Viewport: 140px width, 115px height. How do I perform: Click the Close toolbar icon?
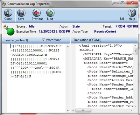[x=8, y=13]
